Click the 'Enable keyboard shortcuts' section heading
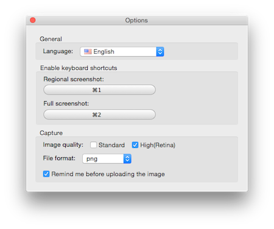The height and width of the screenshot is (229, 274). click(79, 68)
